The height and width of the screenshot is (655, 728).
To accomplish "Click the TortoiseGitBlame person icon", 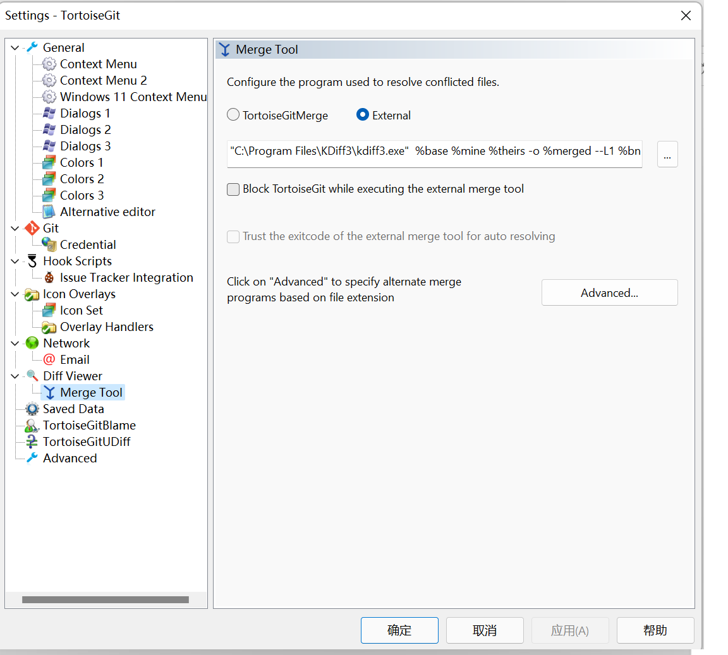I will tap(32, 425).
